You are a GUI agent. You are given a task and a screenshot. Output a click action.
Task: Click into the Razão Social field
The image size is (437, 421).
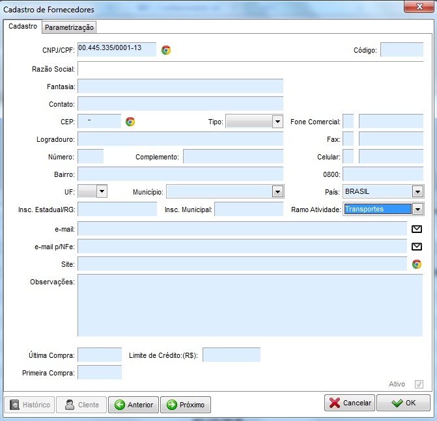(x=250, y=69)
